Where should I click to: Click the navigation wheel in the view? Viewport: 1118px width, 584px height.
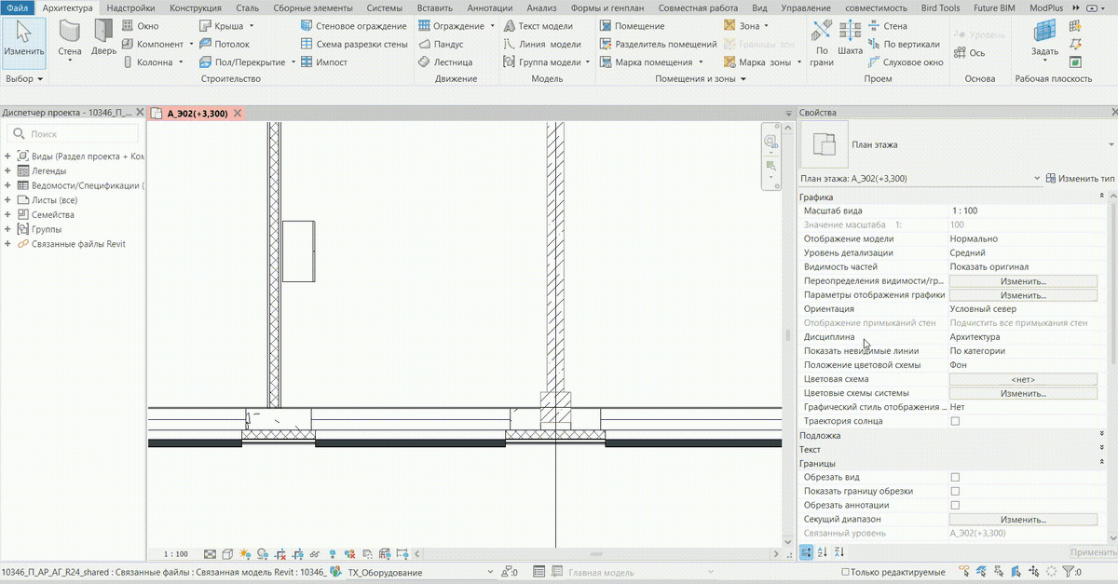(770, 141)
